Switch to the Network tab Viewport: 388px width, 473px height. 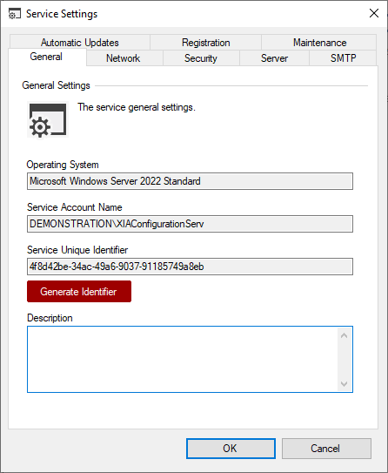click(124, 57)
